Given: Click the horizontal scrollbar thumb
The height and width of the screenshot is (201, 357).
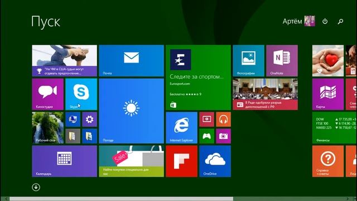Looking at the screenshot, I should click(x=122, y=199).
